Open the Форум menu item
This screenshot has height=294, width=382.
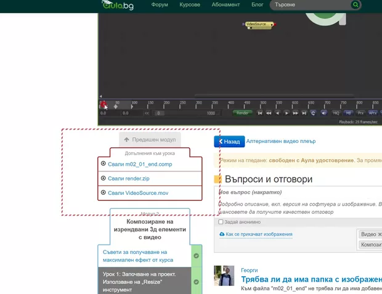click(160, 5)
